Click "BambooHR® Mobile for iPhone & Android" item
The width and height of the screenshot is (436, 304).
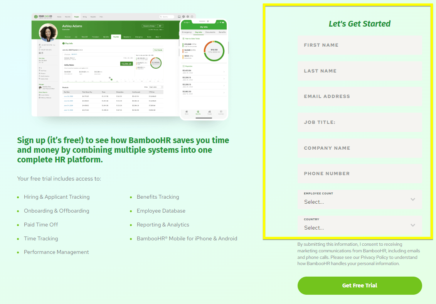tap(187, 238)
